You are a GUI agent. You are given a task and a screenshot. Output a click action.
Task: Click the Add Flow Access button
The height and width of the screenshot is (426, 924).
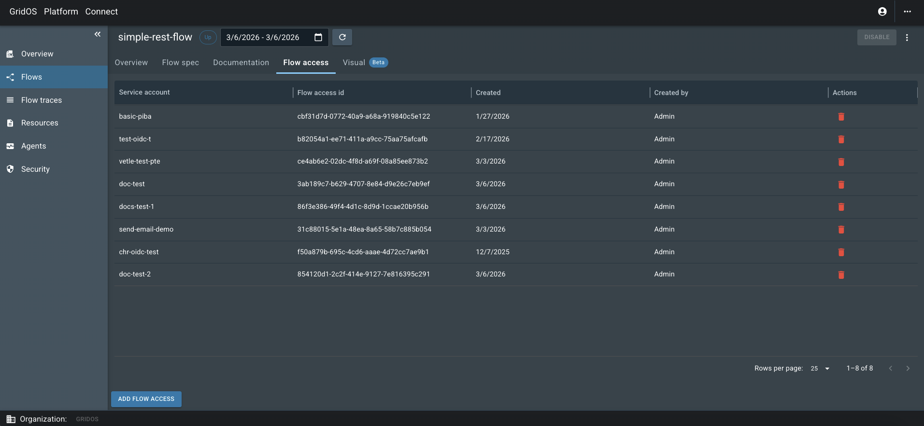click(146, 399)
